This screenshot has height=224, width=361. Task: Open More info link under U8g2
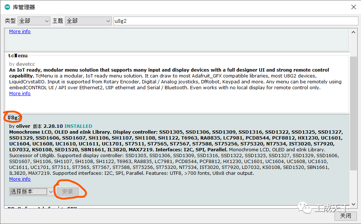coord(20,179)
